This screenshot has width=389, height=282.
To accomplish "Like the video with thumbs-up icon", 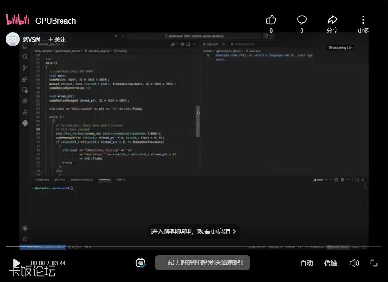I will (x=271, y=20).
